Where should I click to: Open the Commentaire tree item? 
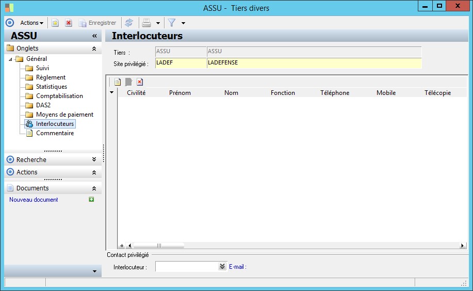(55, 133)
